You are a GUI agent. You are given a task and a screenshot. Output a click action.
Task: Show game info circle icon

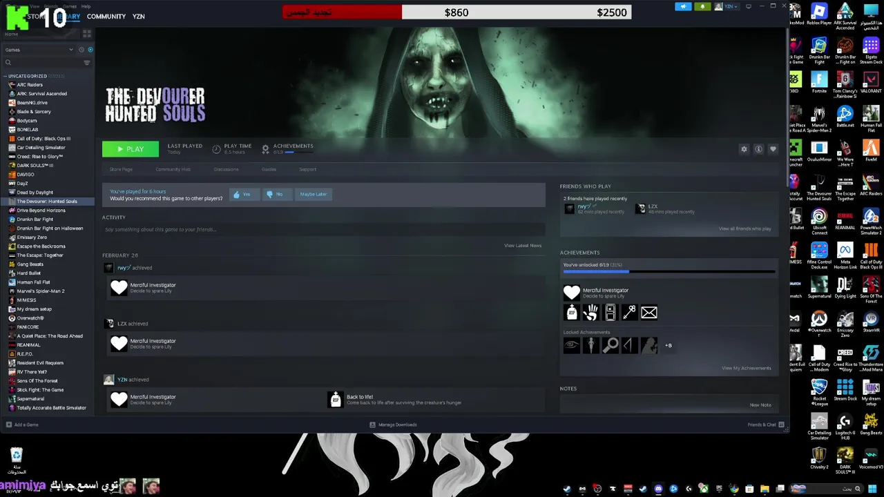758,149
